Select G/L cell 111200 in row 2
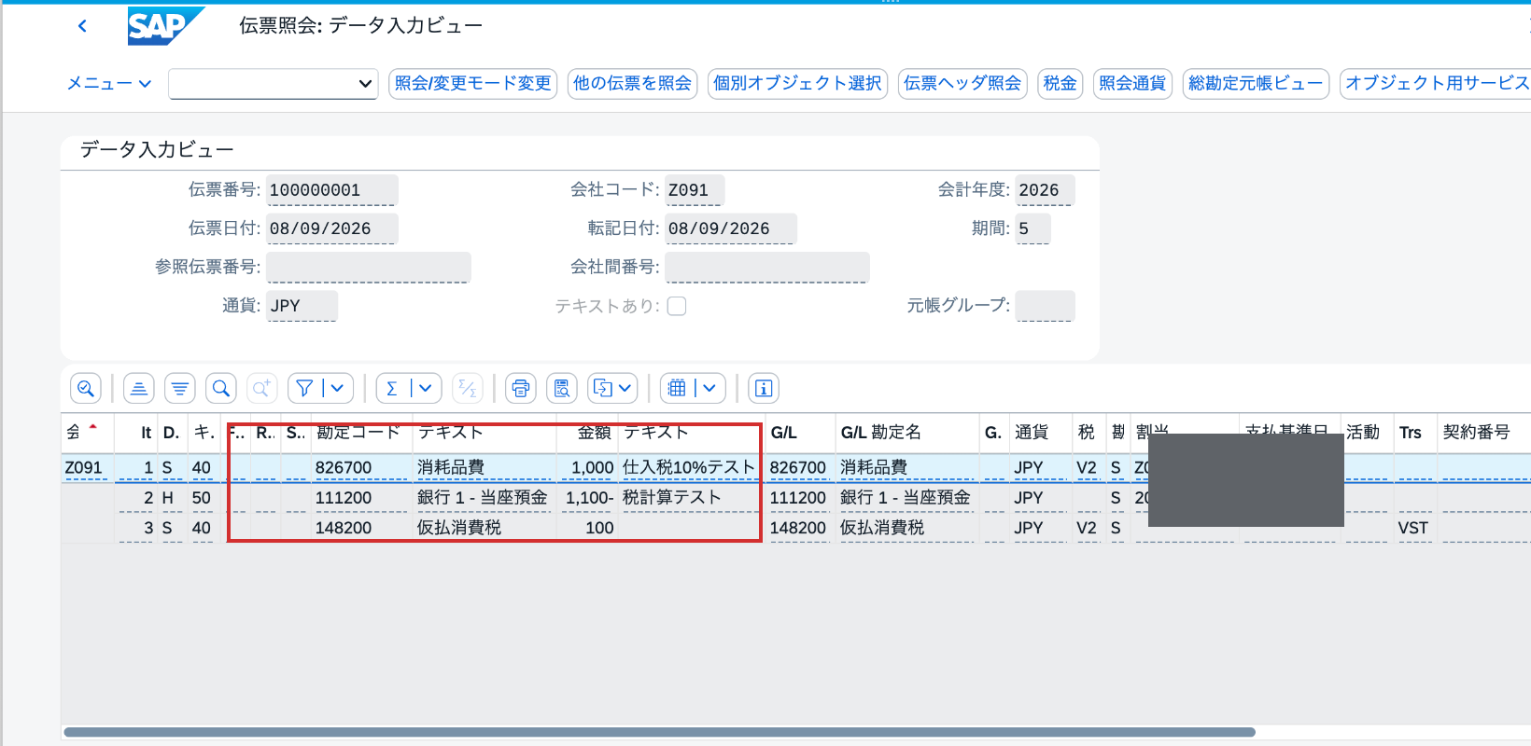 [x=798, y=498]
